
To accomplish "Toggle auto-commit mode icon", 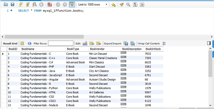I will click(72, 5).
